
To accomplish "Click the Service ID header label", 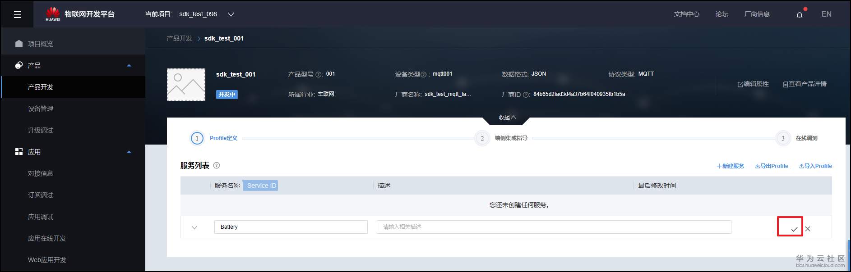I will pos(261,186).
